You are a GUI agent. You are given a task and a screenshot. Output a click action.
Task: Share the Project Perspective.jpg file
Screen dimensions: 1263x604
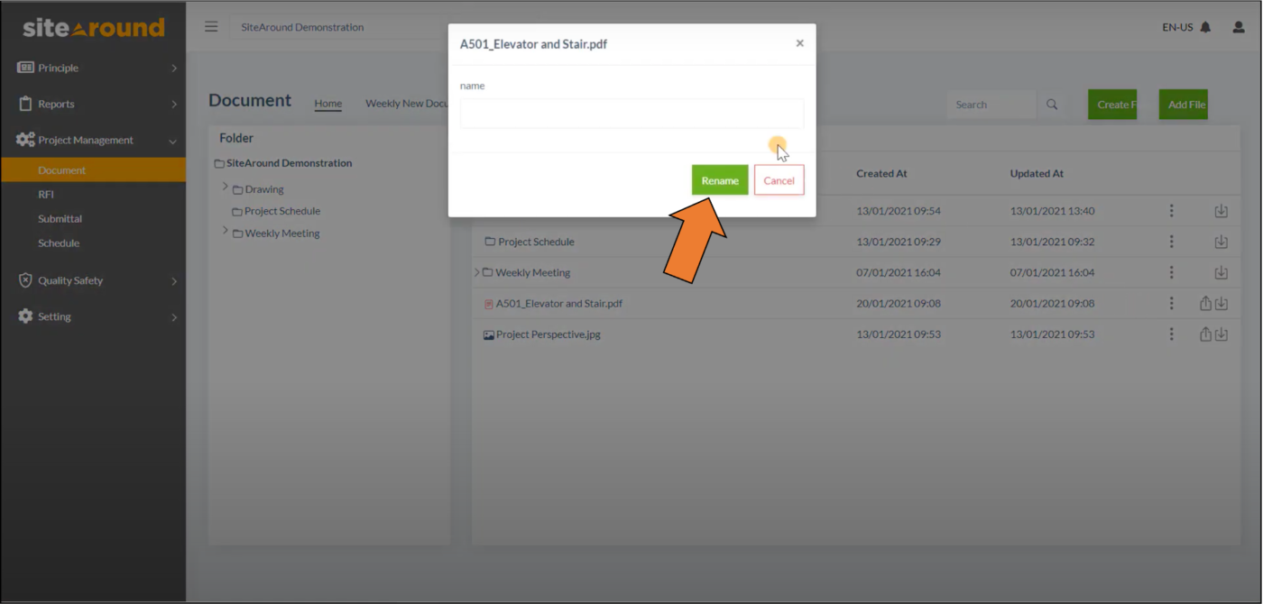coord(1206,334)
